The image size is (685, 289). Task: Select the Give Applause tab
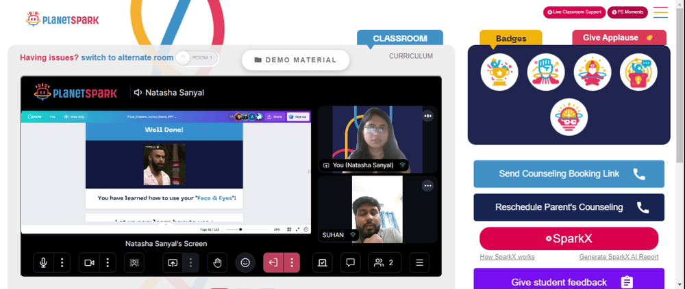click(x=619, y=38)
